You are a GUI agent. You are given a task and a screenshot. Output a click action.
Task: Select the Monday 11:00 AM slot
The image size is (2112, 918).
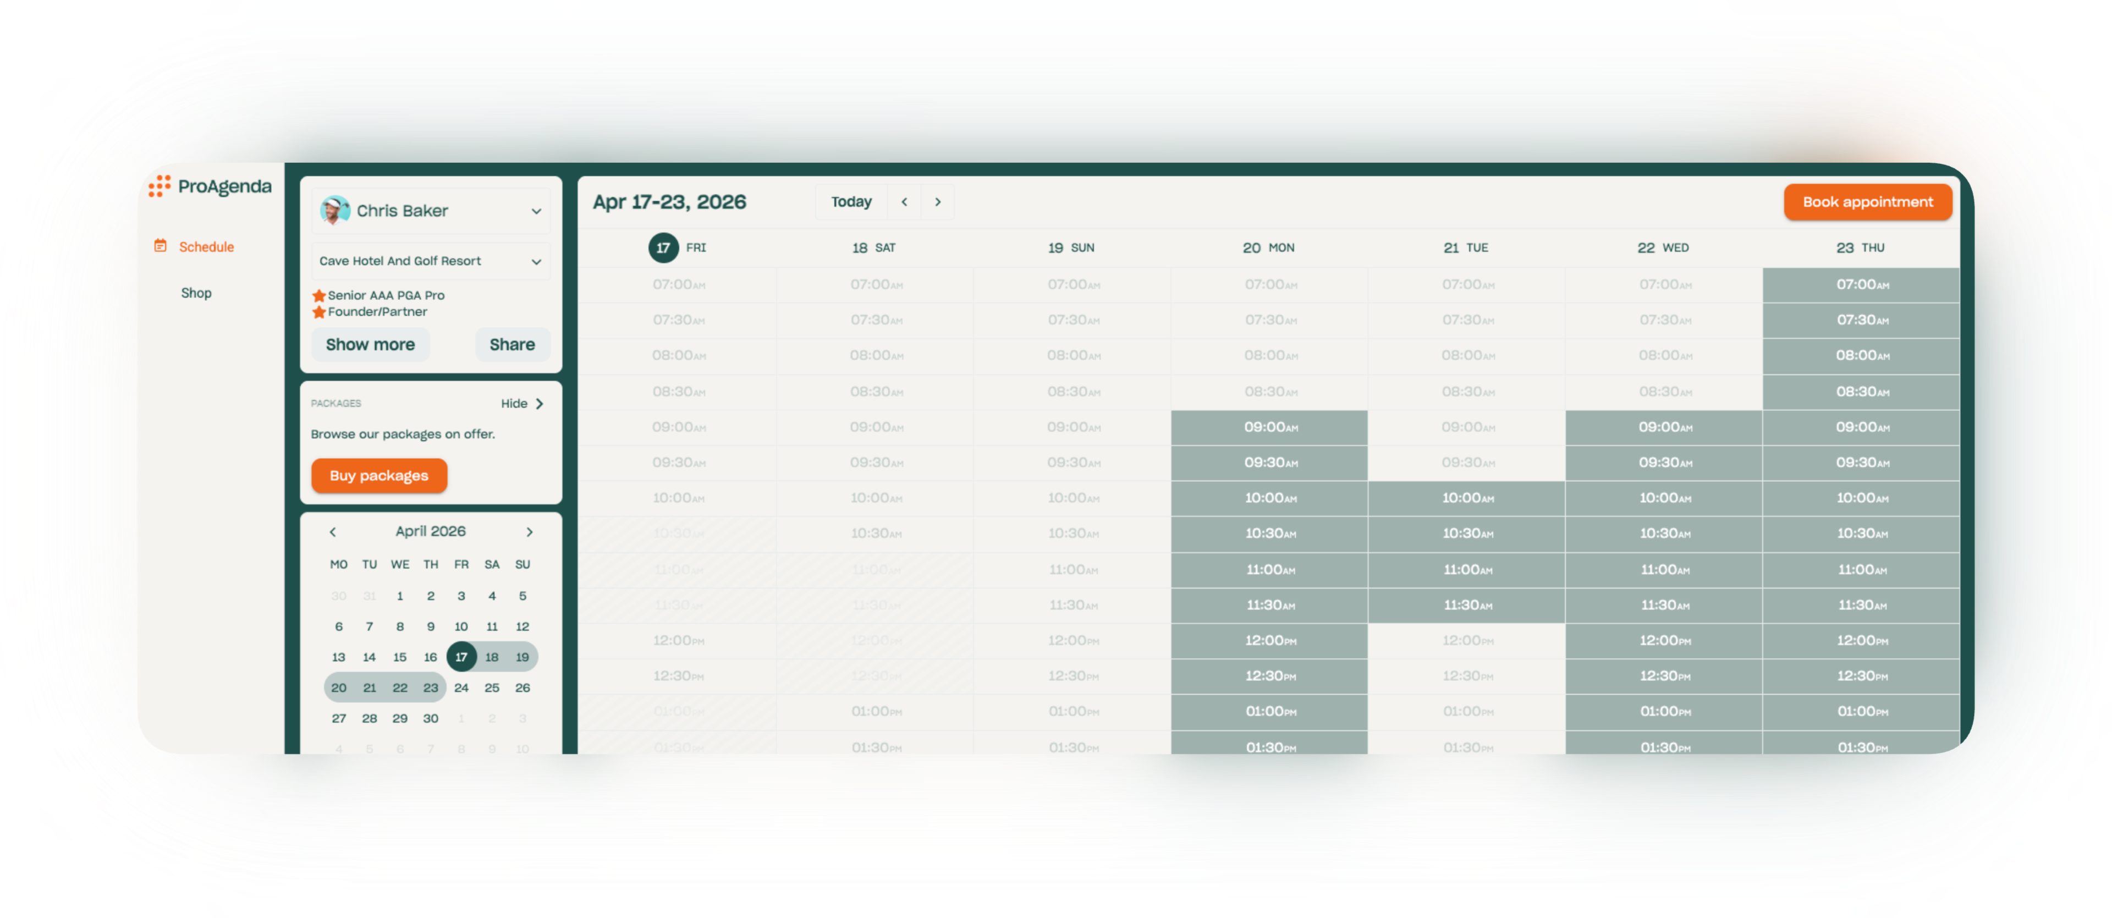click(1269, 570)
